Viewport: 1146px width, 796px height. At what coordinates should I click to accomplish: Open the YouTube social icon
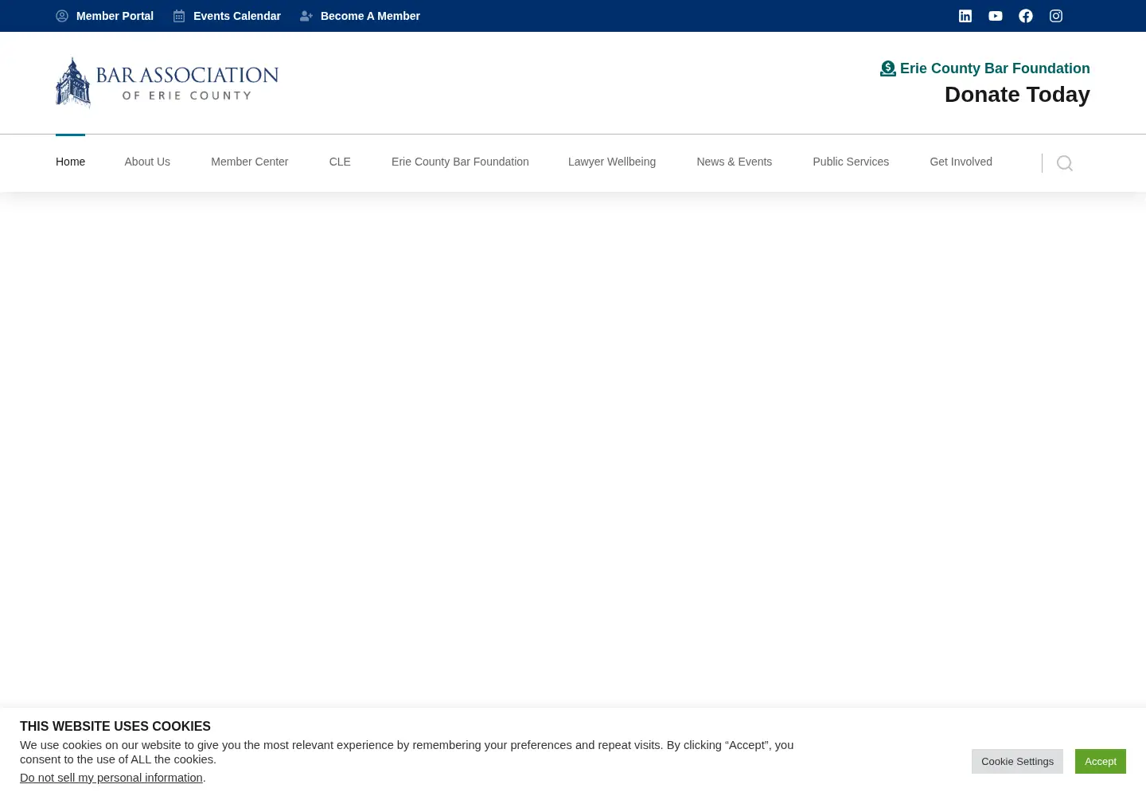[996, 16]
